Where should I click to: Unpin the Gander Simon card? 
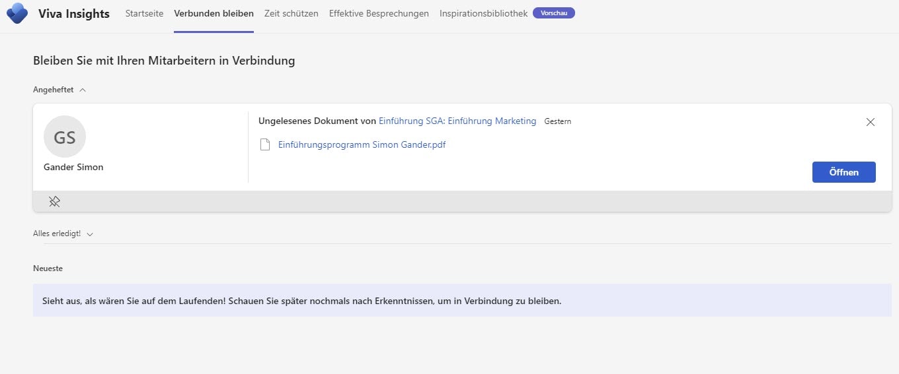pos(54,202)
